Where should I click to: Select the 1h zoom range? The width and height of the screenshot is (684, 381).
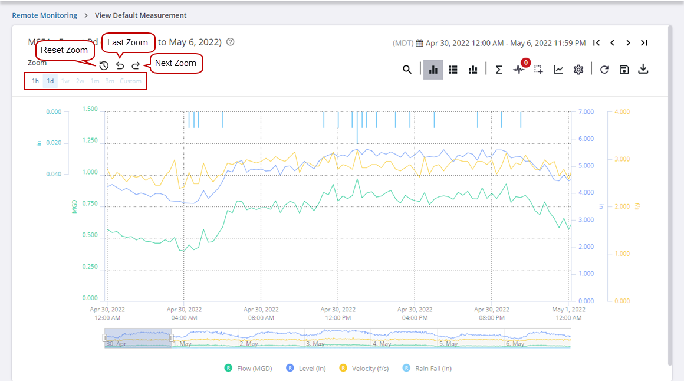[x=35, y=81]
